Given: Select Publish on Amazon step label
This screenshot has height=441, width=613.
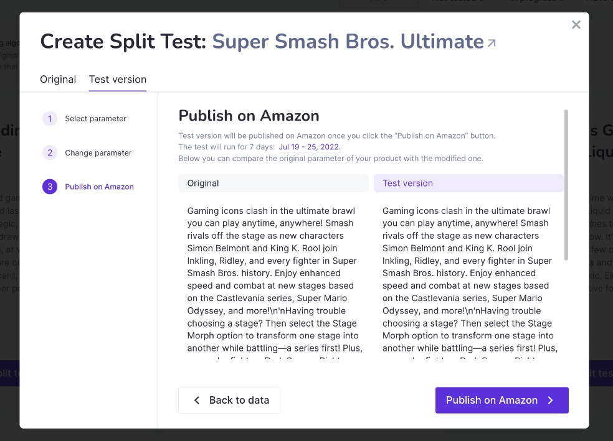Looking at the screenshot, I should click(99, 187).
